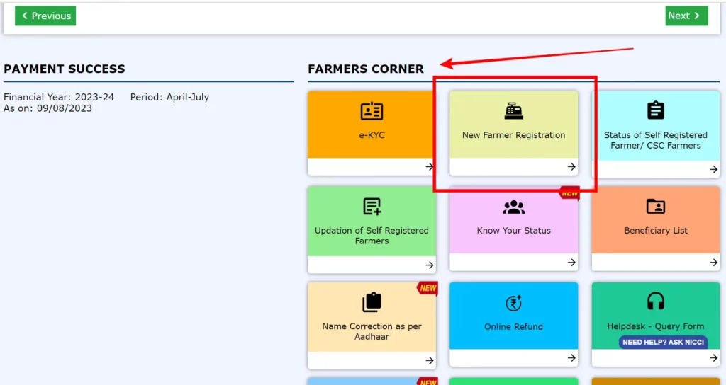This screenshot has width=726, height=385.
Task: Click the clipboard icon for Status of Self Registered Farmer
Action: 656,110
